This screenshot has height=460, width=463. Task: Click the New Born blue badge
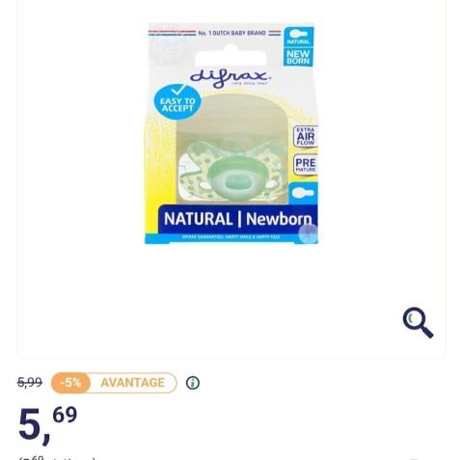298,57
